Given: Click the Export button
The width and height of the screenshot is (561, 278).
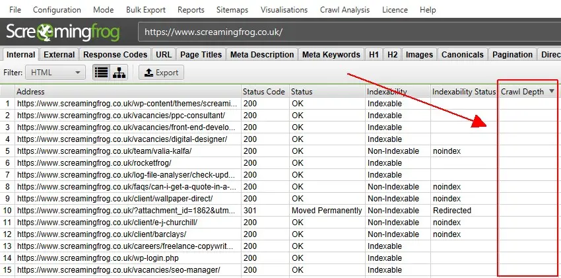Looking at the screenshot, I should click(x=161, y=73).
